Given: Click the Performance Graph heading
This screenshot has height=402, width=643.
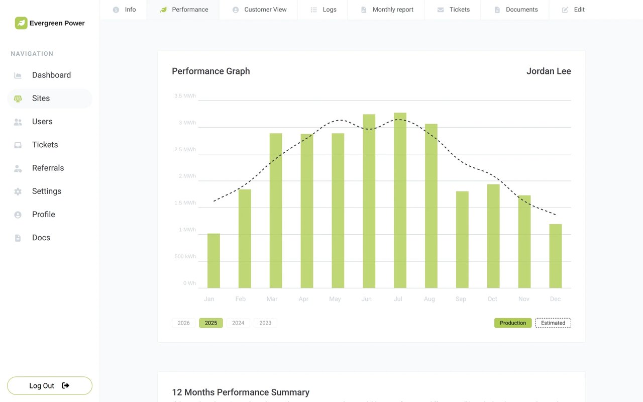Looking at the screenshot, I should coord(211,71).
